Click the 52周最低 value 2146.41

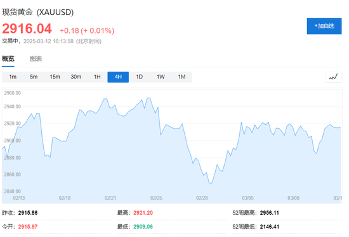(269, 227)
